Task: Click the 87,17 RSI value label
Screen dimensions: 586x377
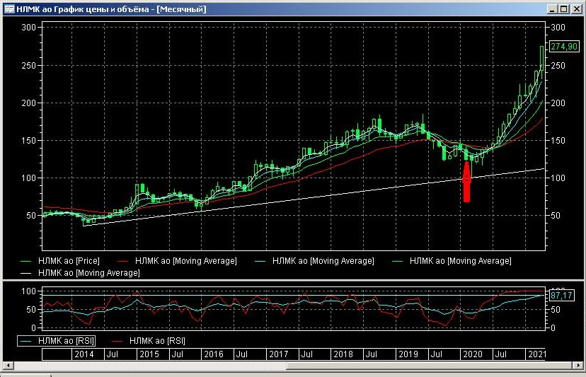Action: point(561,295)
